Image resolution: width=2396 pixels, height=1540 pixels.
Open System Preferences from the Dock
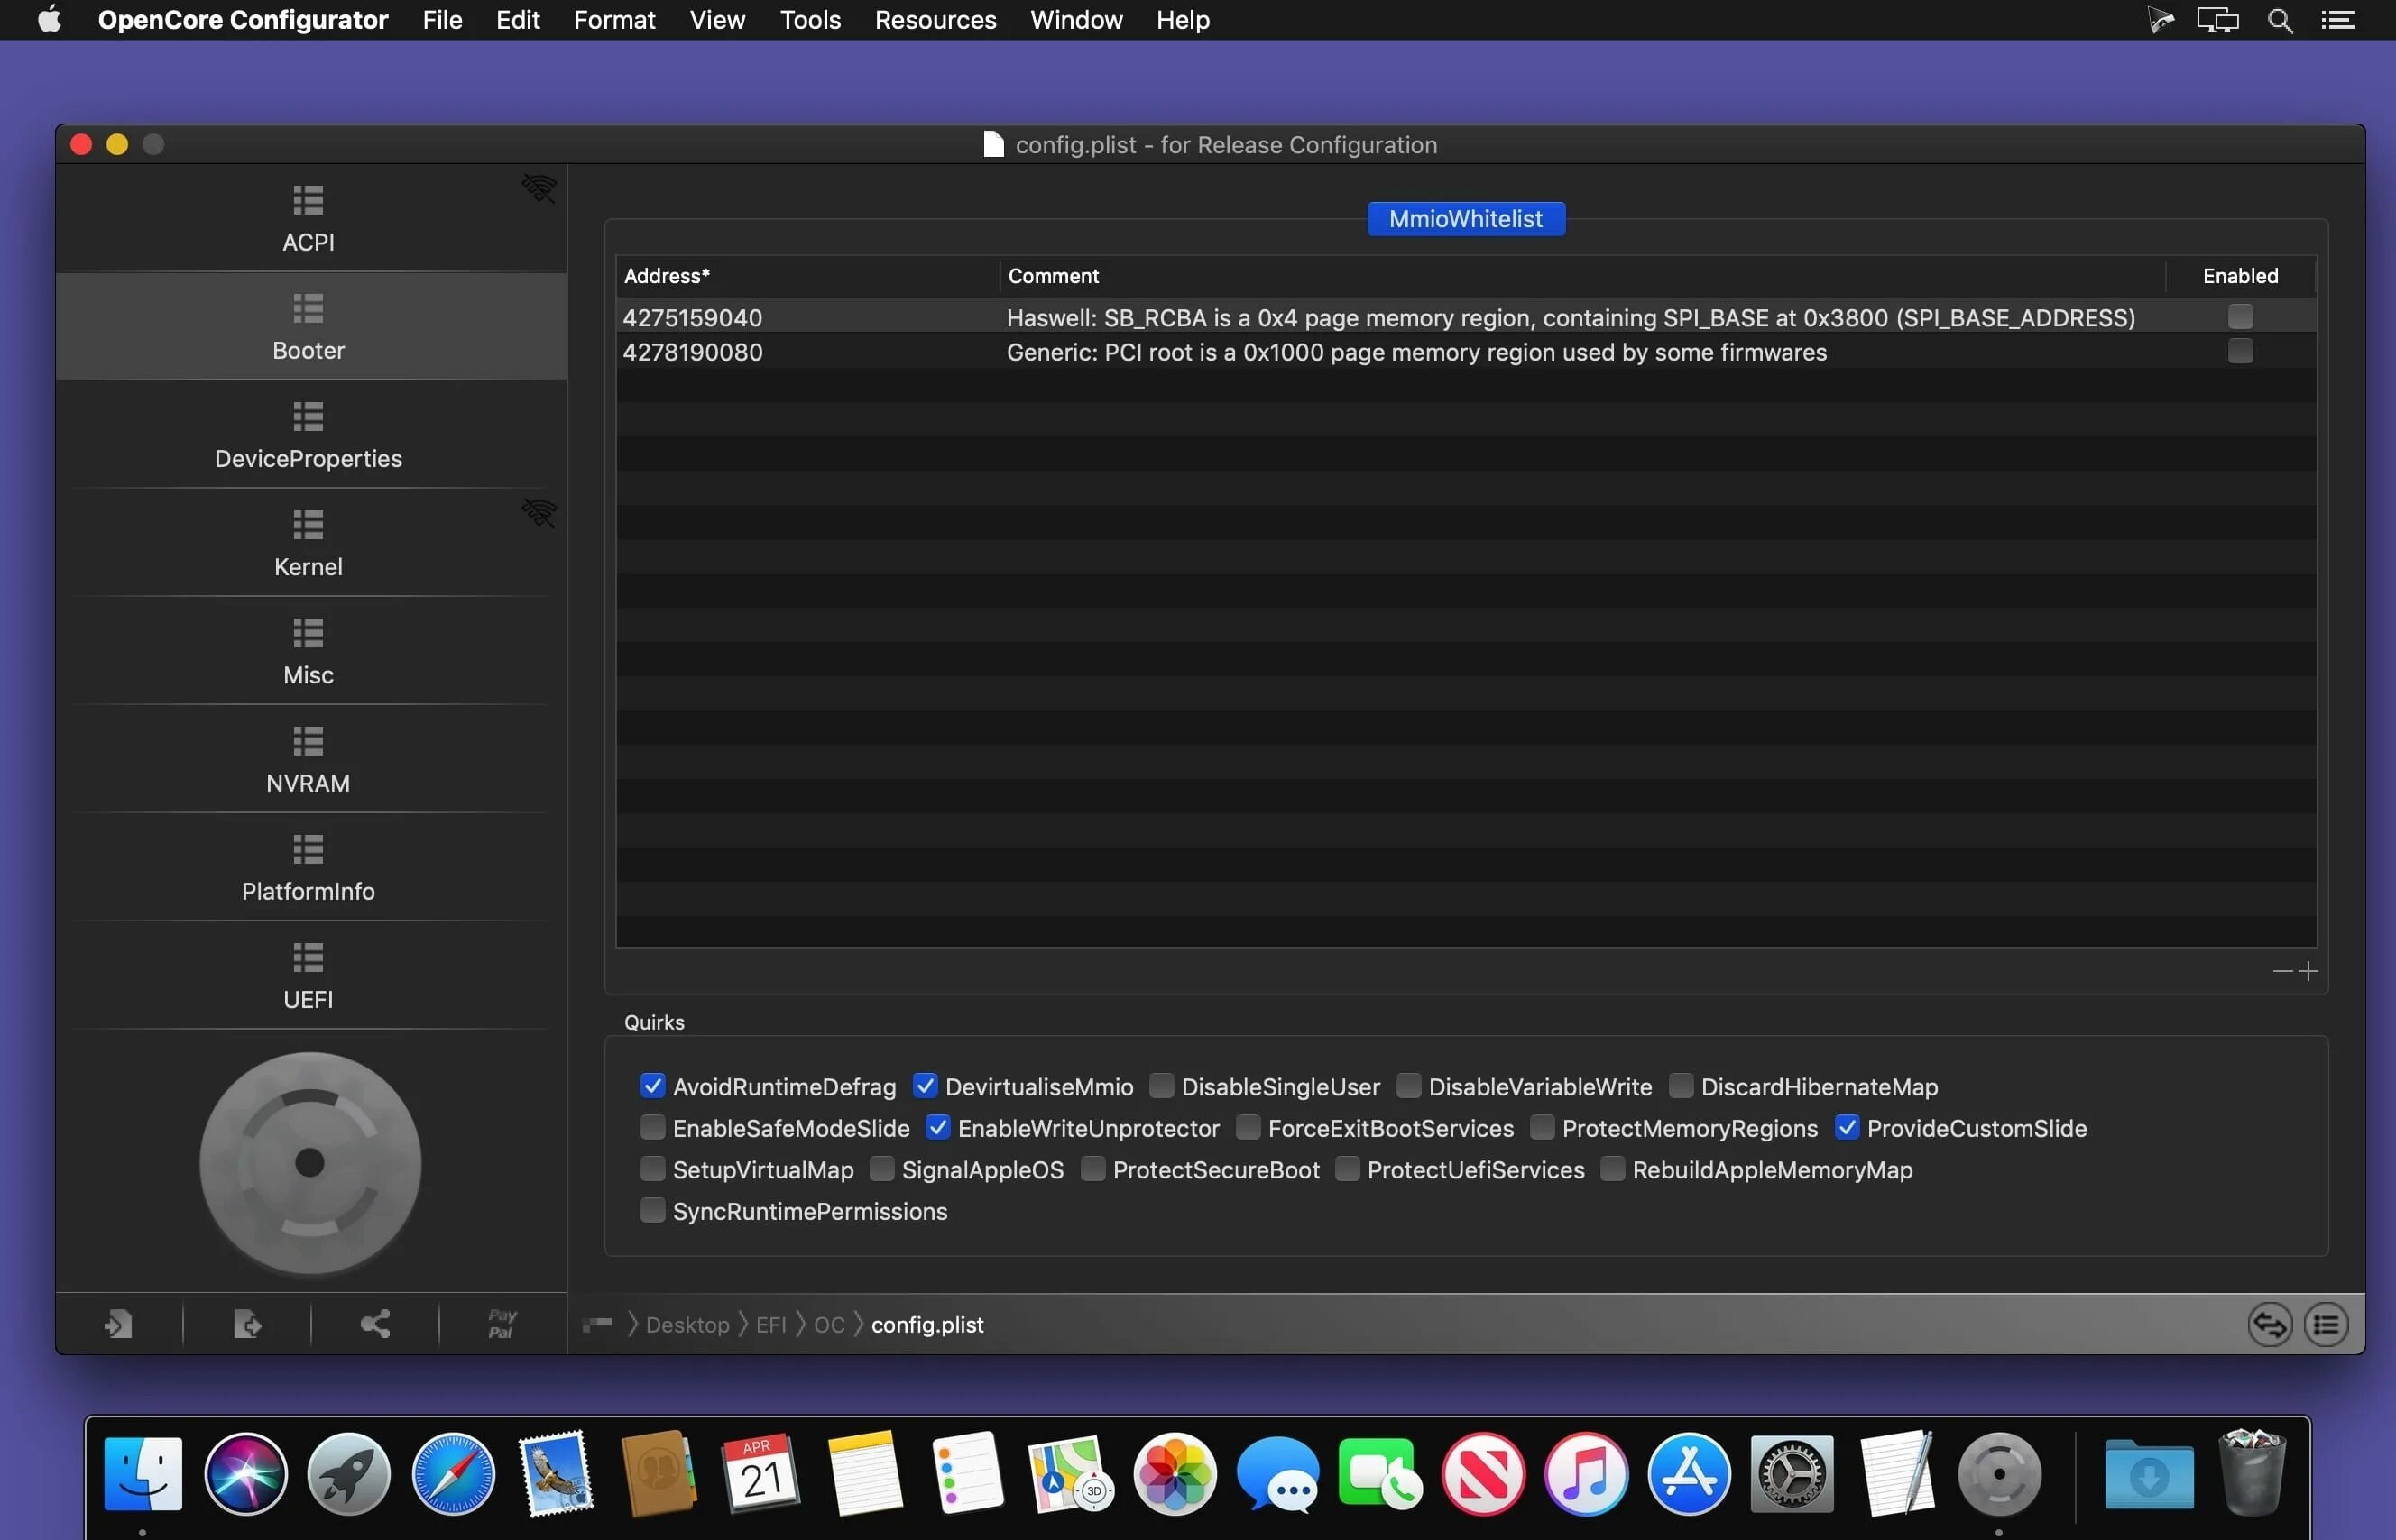[x=1793, y=1473]
